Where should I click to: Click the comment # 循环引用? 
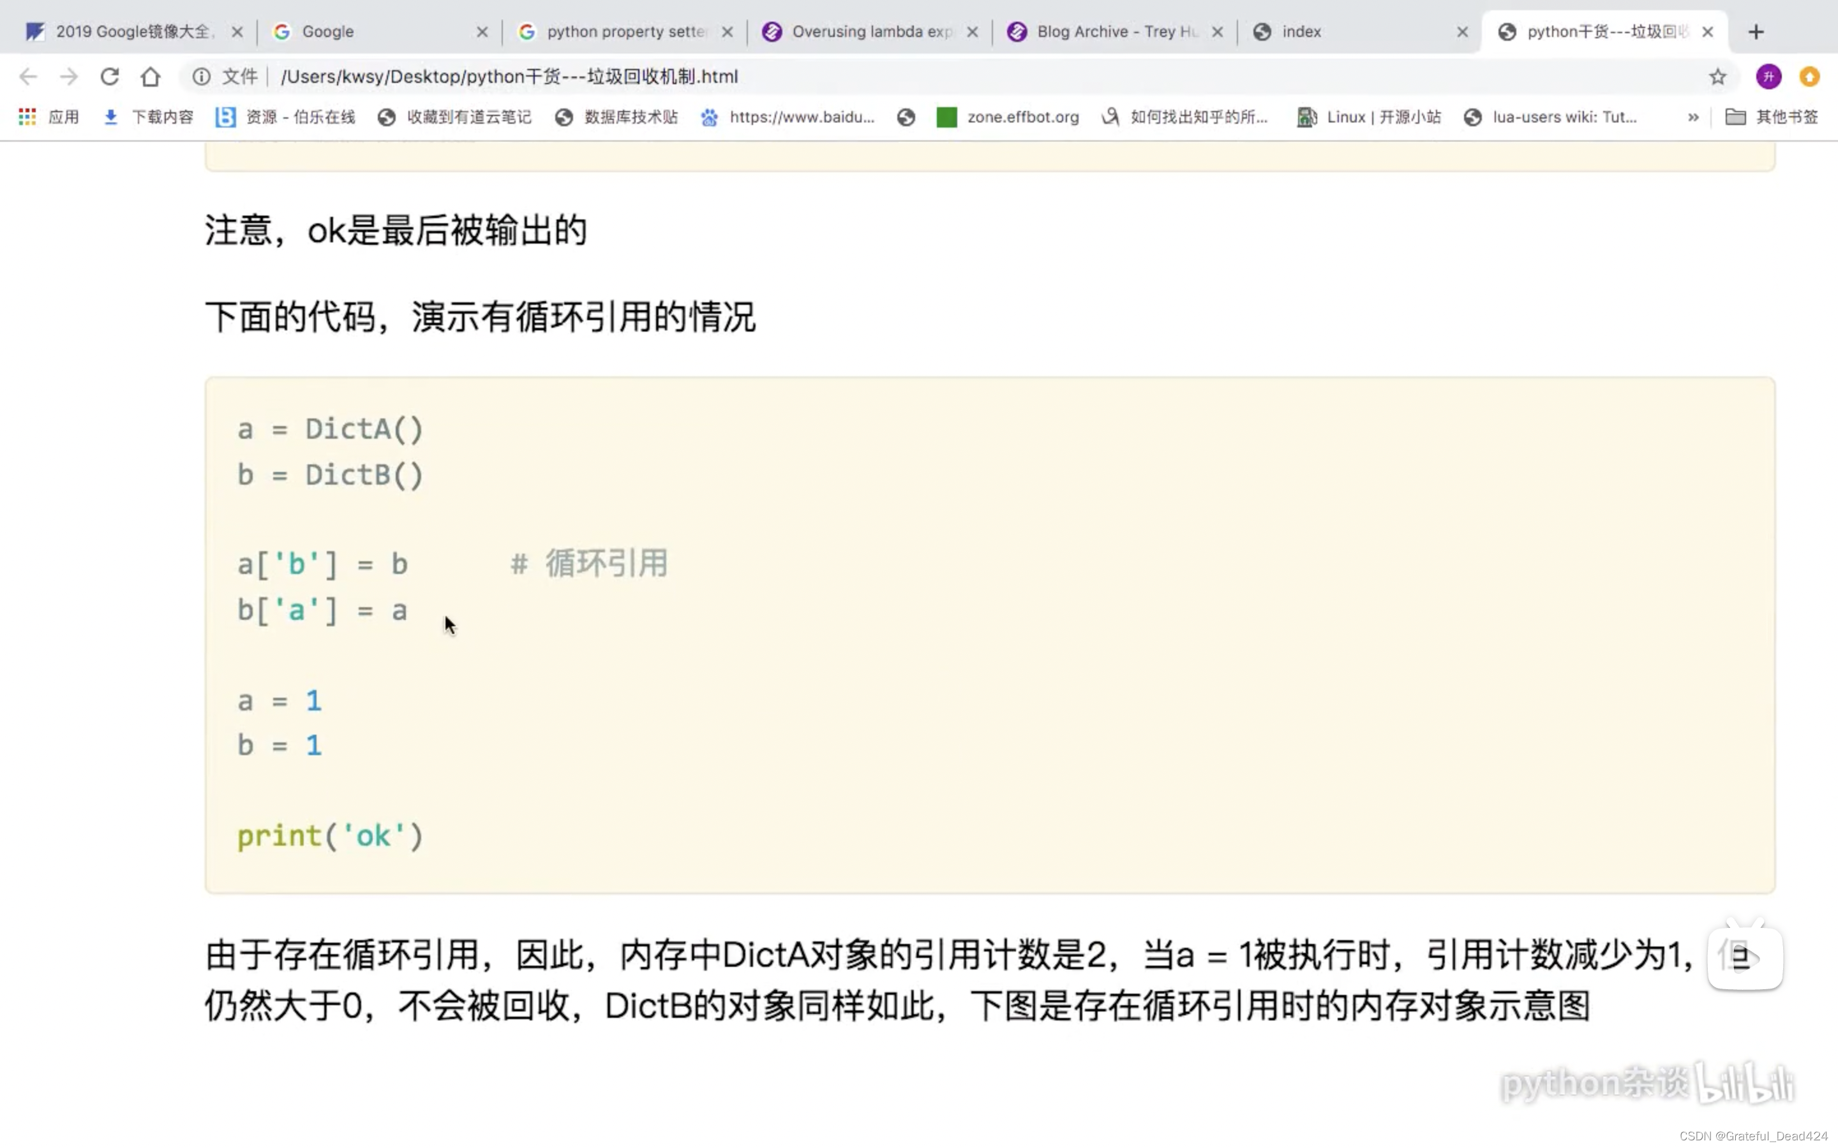tap(590, 563)
